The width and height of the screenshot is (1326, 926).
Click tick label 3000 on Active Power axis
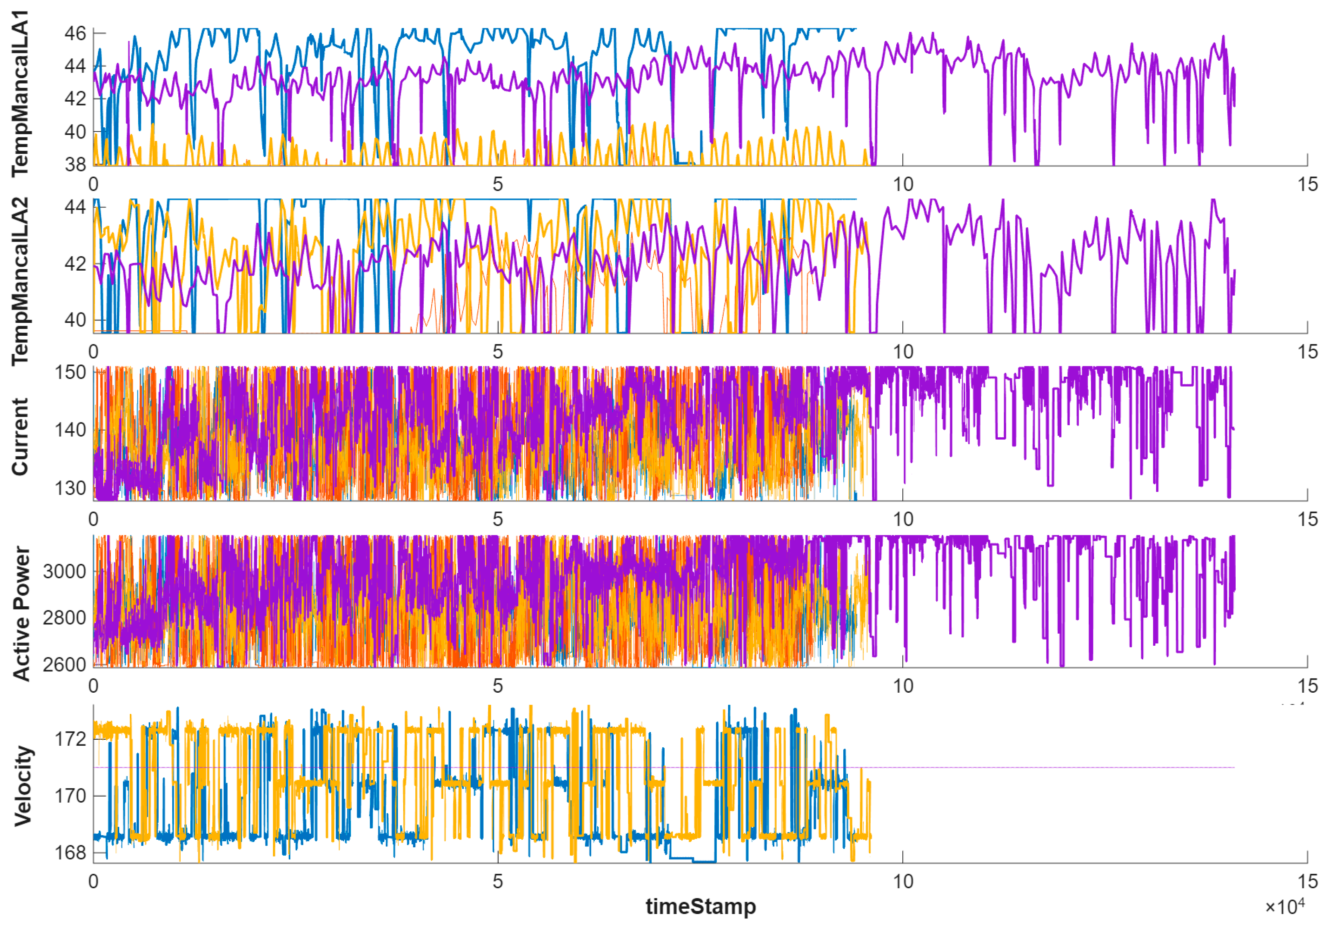pos(64,571)
